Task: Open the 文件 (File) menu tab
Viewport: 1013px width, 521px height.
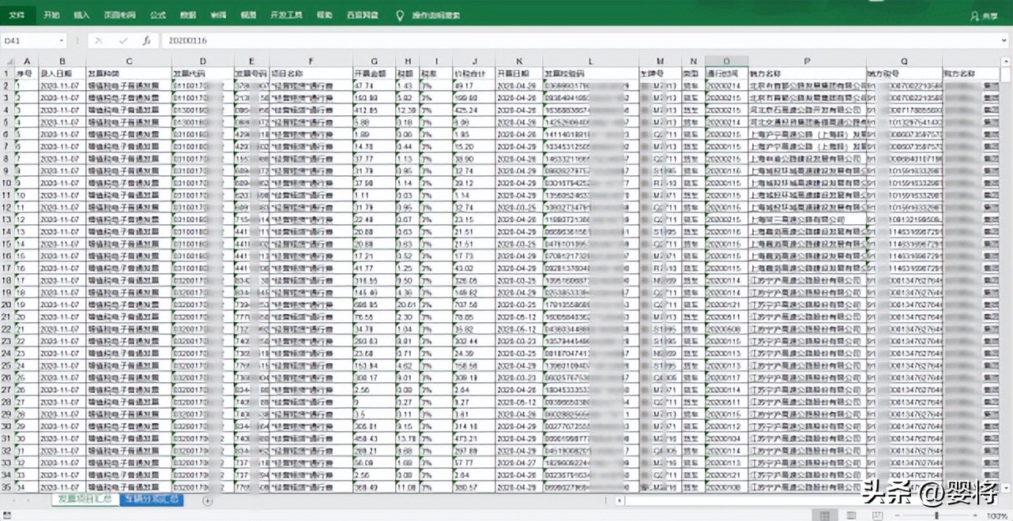Action: coord(17,15)
